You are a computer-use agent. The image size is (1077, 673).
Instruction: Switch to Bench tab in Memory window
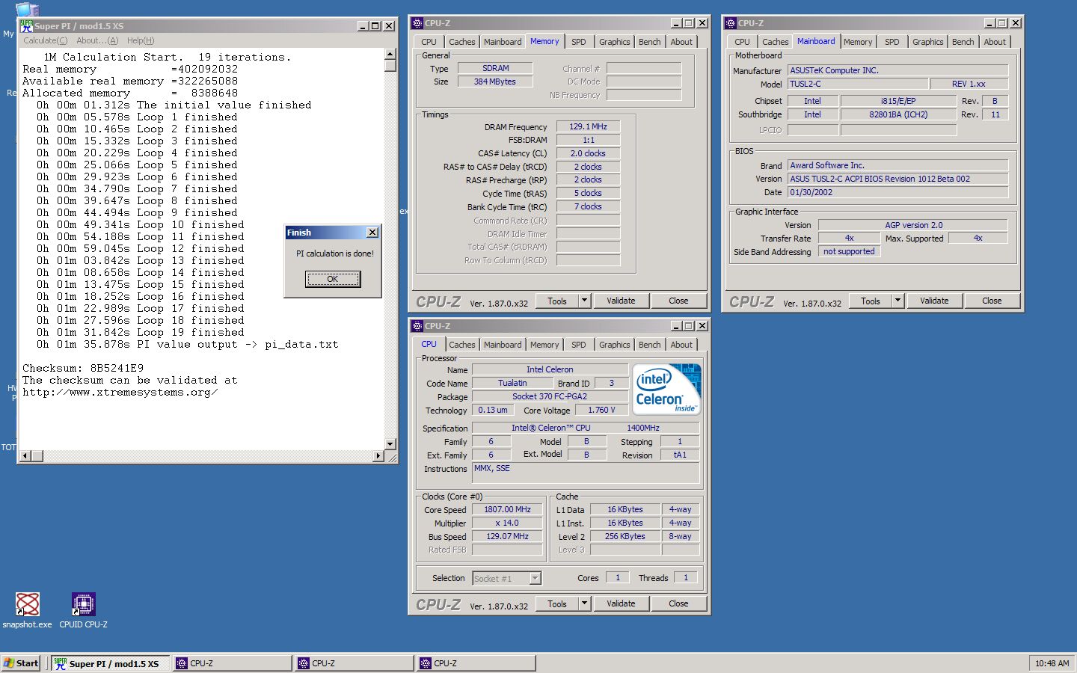650,42
